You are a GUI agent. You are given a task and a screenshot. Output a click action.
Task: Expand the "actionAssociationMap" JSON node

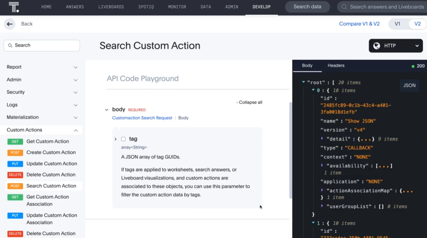pyautogui.click(x=322, y=190)
